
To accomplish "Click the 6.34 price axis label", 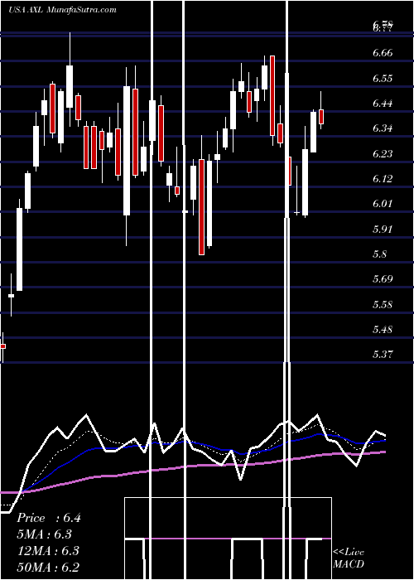I will (383, 128).
